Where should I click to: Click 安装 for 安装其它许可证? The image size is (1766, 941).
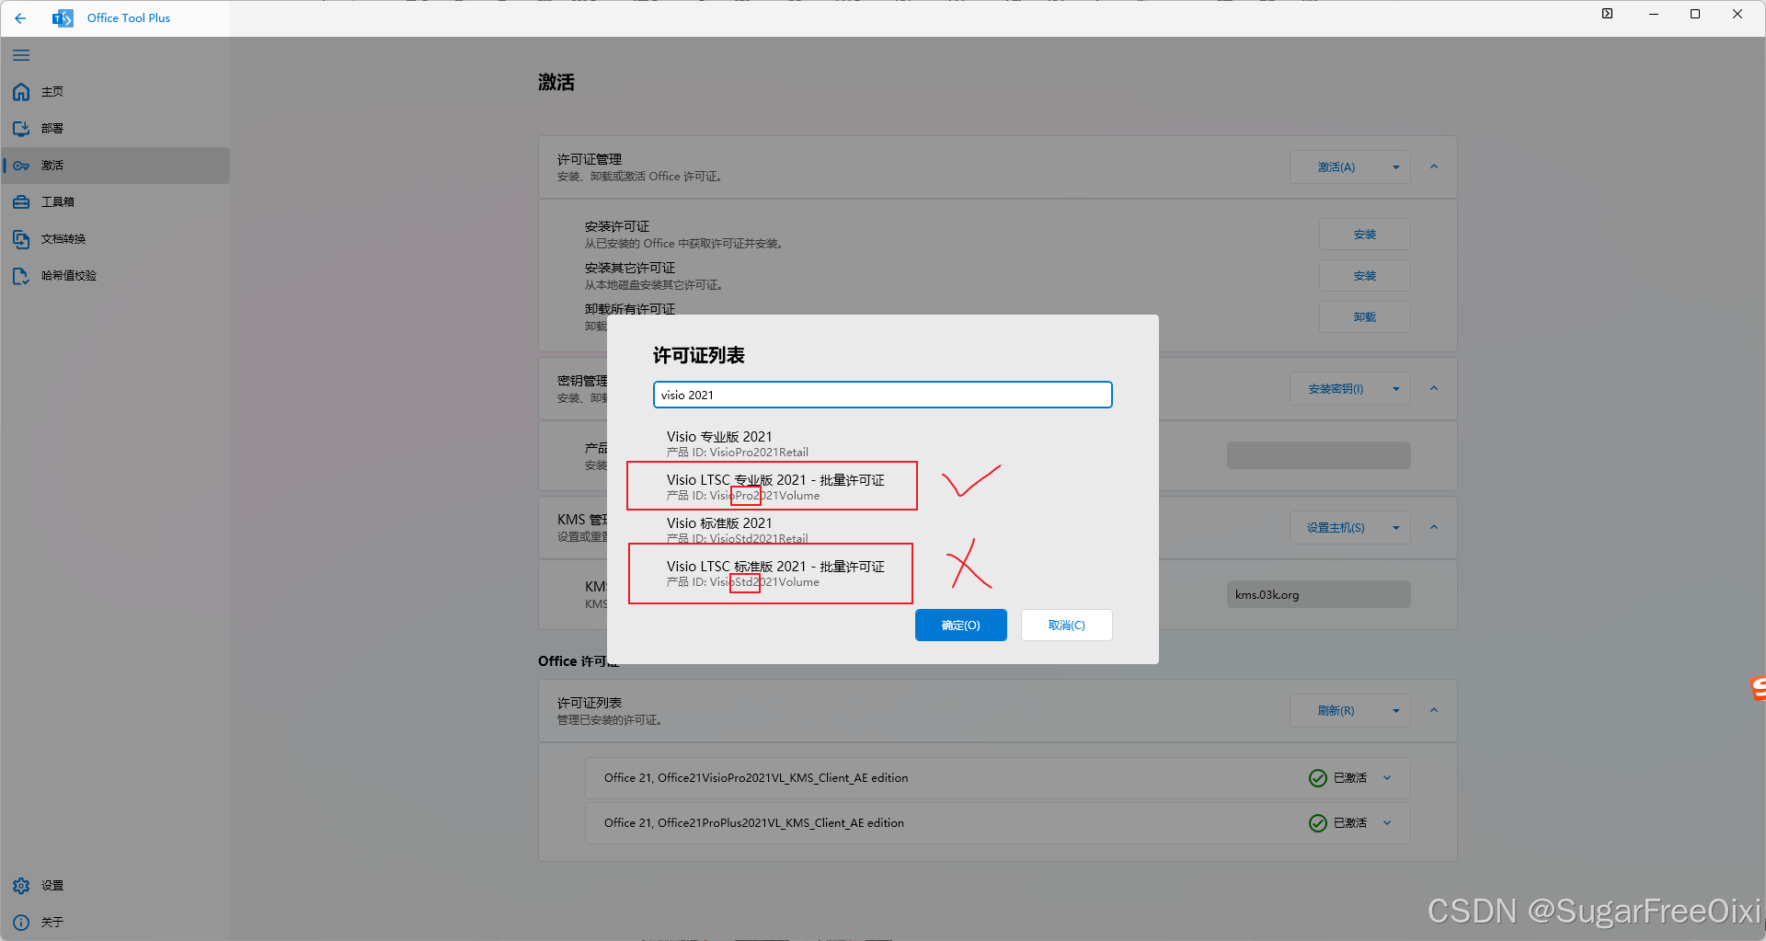pos(1365,276)
